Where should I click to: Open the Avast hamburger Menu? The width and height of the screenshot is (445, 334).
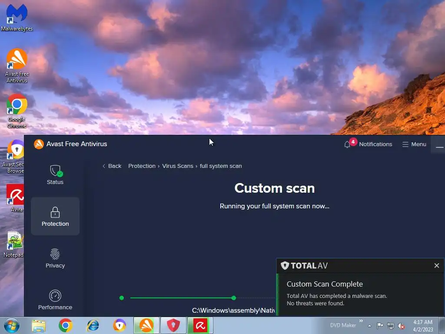[414, 144]
